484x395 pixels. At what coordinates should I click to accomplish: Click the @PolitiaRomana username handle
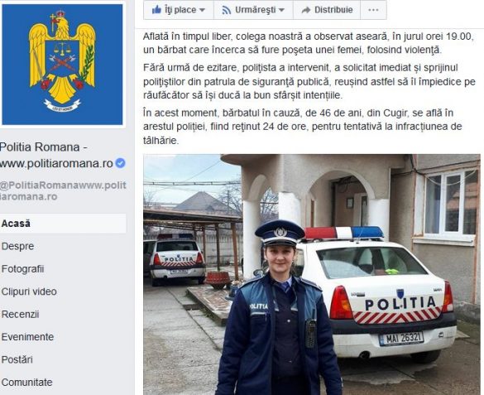pyautogui.click(x=63, y=190)
